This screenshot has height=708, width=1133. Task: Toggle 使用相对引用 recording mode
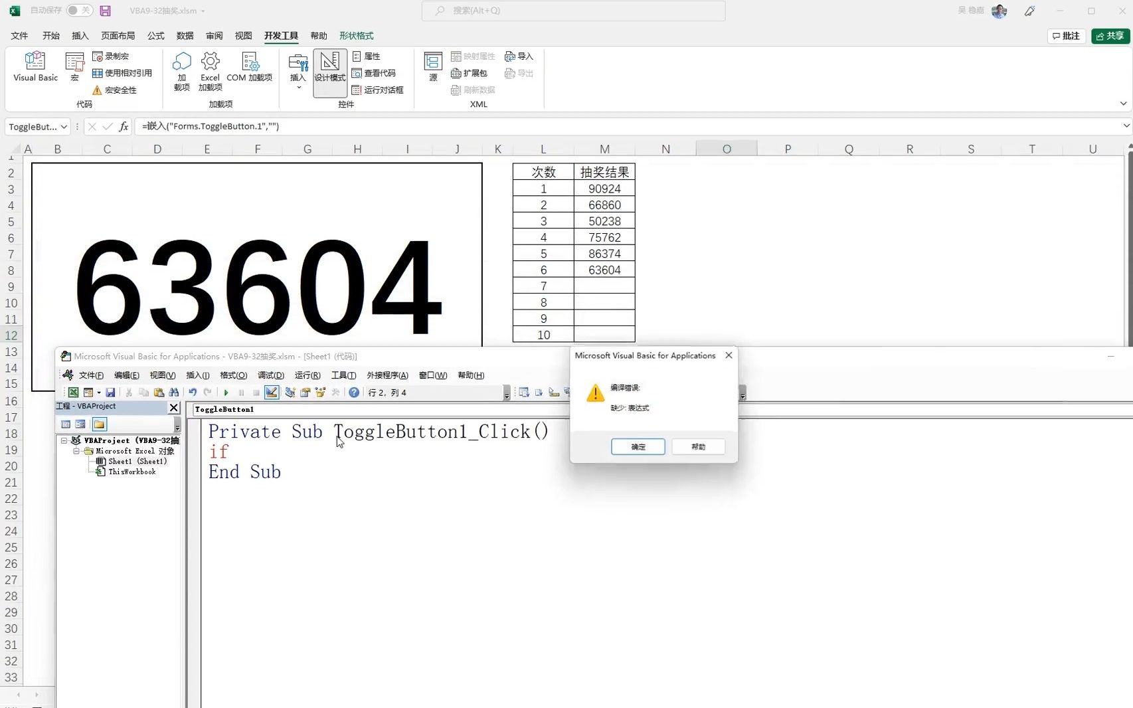click(124, 73)
